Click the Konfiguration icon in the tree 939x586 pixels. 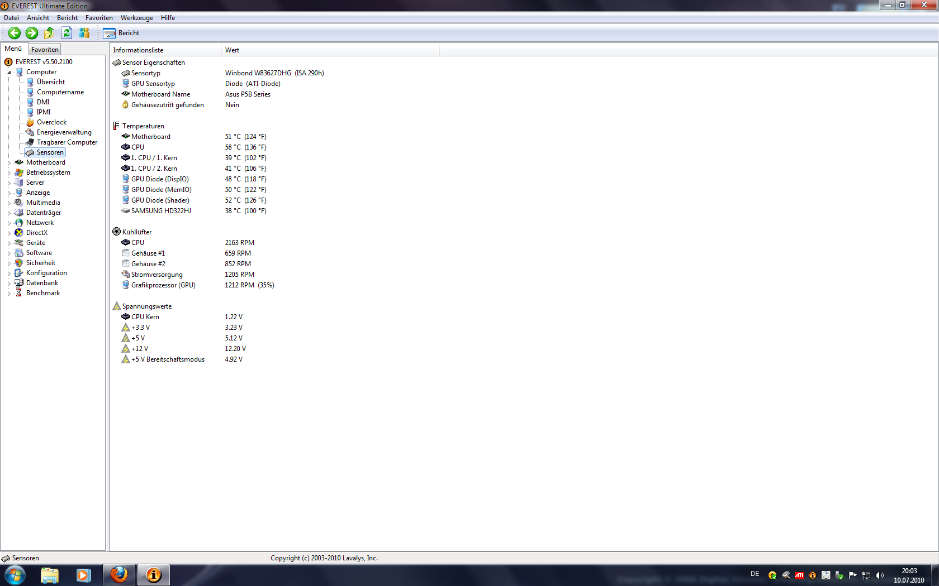[19, 273]
